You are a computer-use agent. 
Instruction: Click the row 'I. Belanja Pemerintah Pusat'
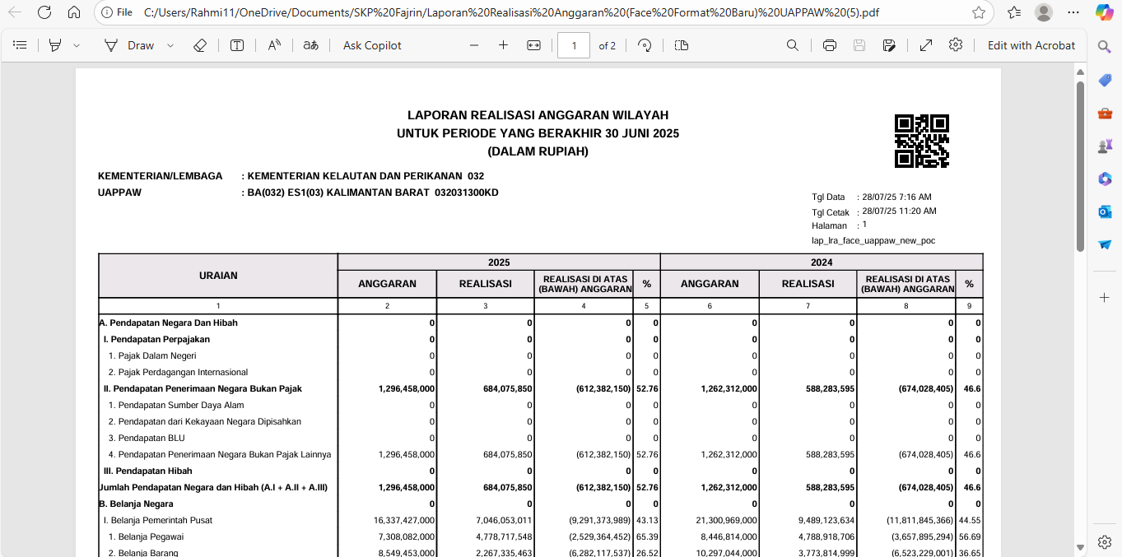pos(540,520)
